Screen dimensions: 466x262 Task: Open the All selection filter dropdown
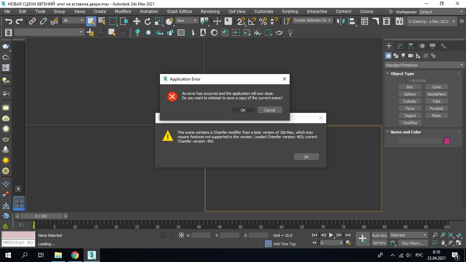click(x=73, y=20)
